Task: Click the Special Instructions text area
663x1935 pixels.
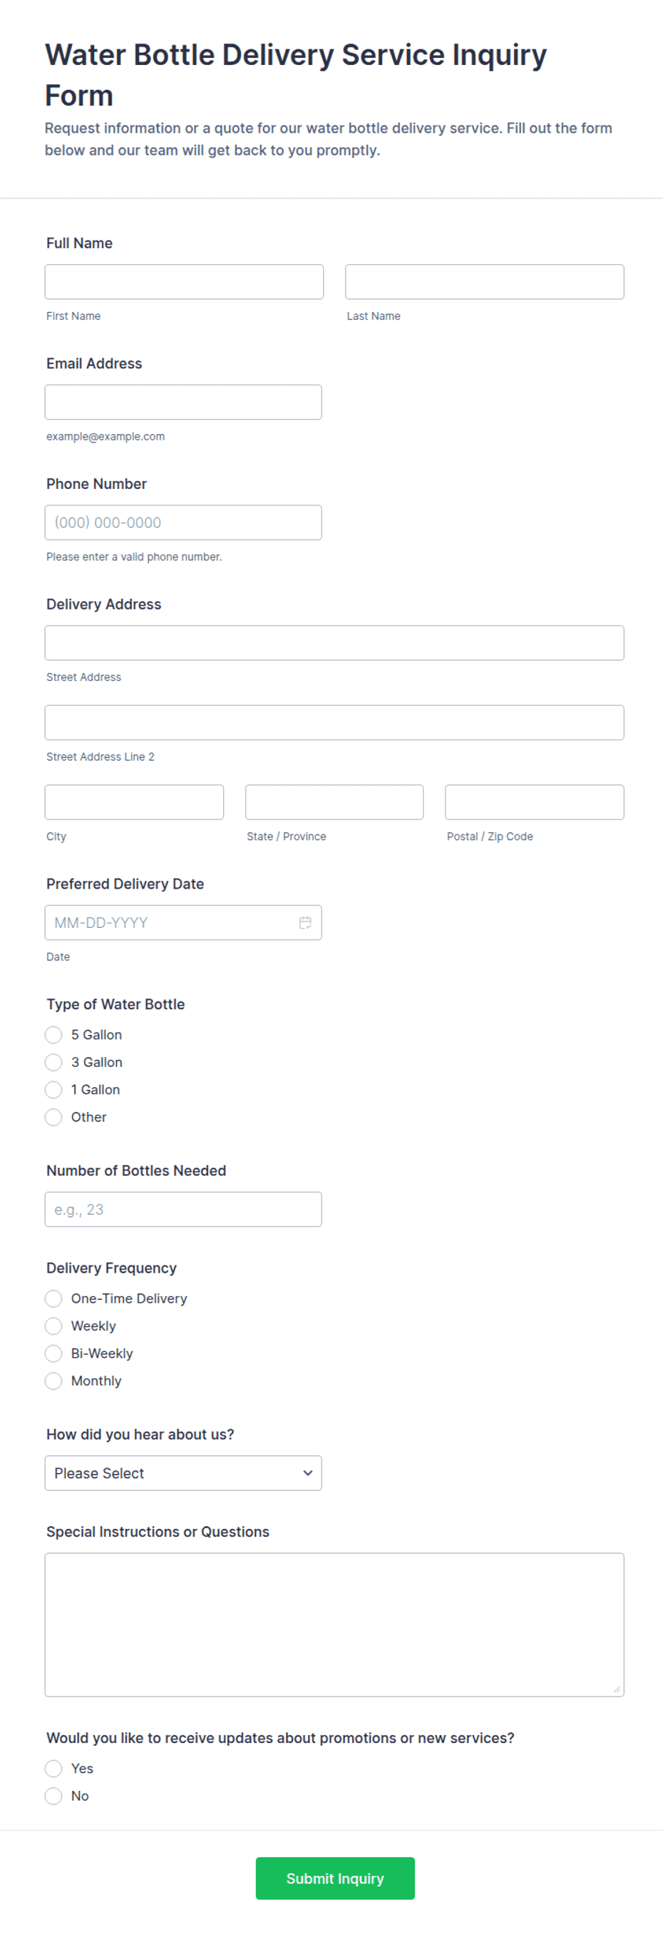Action: click(334, 1625)
